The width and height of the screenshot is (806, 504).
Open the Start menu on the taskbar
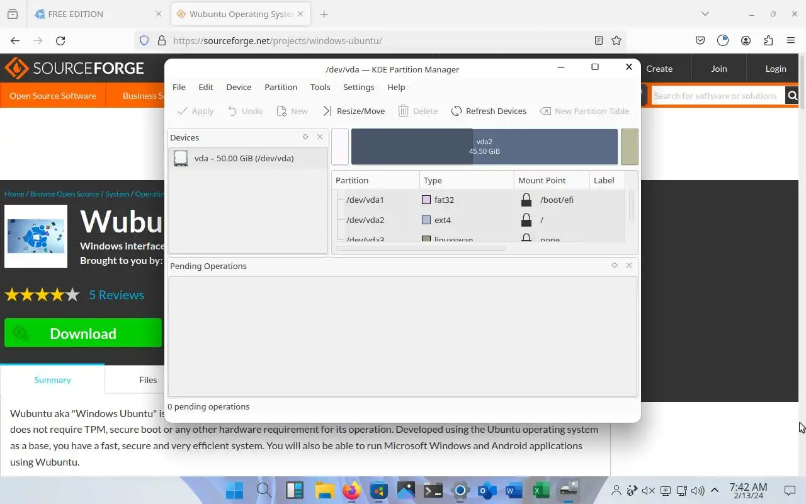(234, 490)
